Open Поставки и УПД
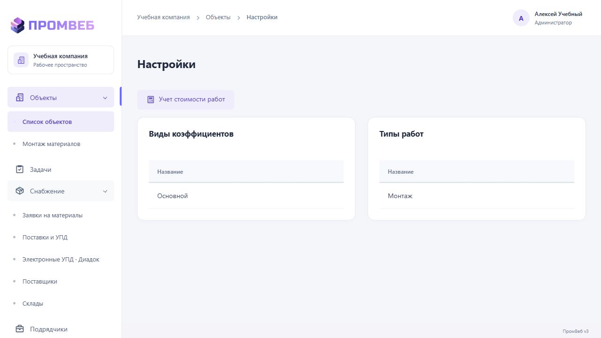 click(61, 237)
